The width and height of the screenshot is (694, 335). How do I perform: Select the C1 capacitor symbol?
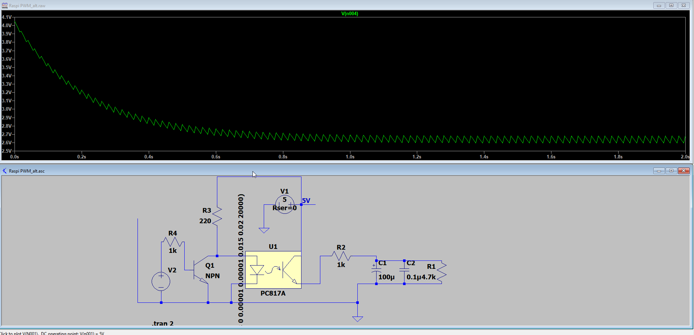[376, 271]
